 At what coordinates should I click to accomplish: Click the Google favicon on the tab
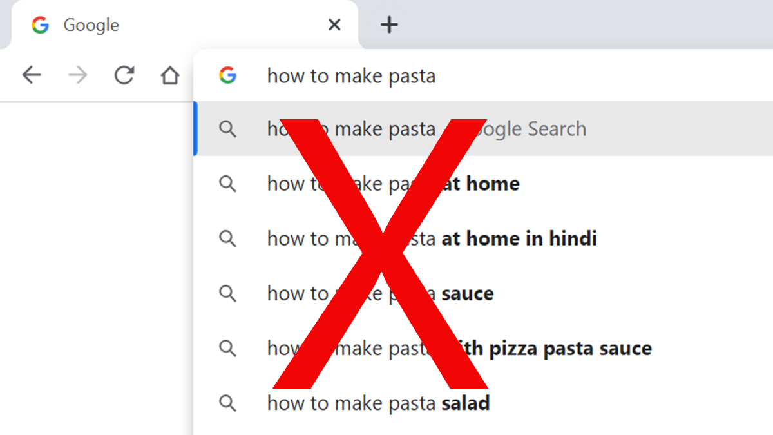pyautogui.click(x=41, y=25)
